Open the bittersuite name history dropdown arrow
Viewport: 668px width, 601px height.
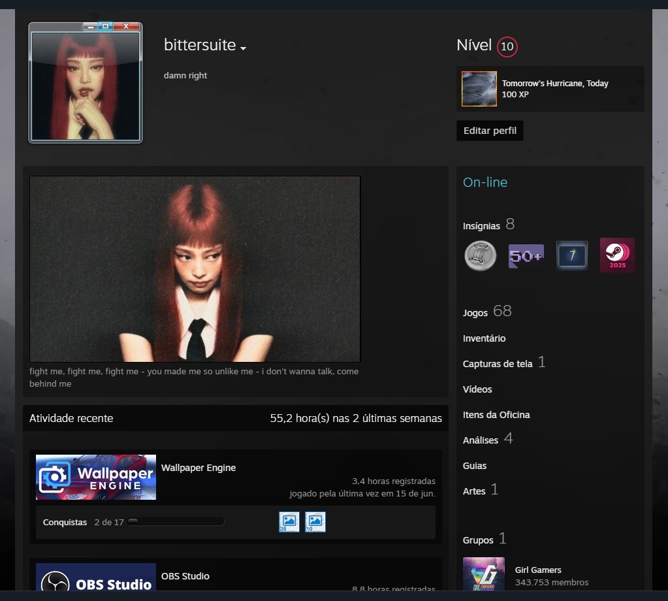[244, 48]
